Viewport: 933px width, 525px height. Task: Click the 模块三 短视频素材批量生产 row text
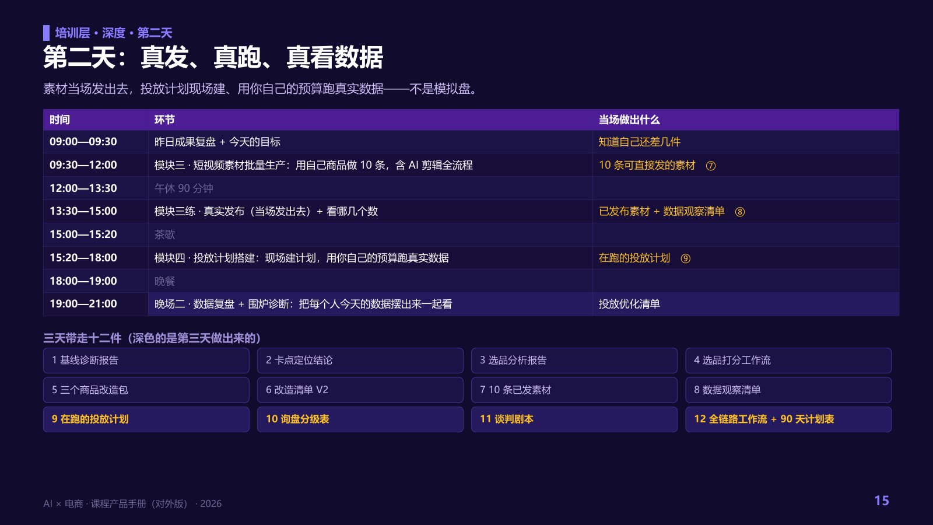click(314, 165)
